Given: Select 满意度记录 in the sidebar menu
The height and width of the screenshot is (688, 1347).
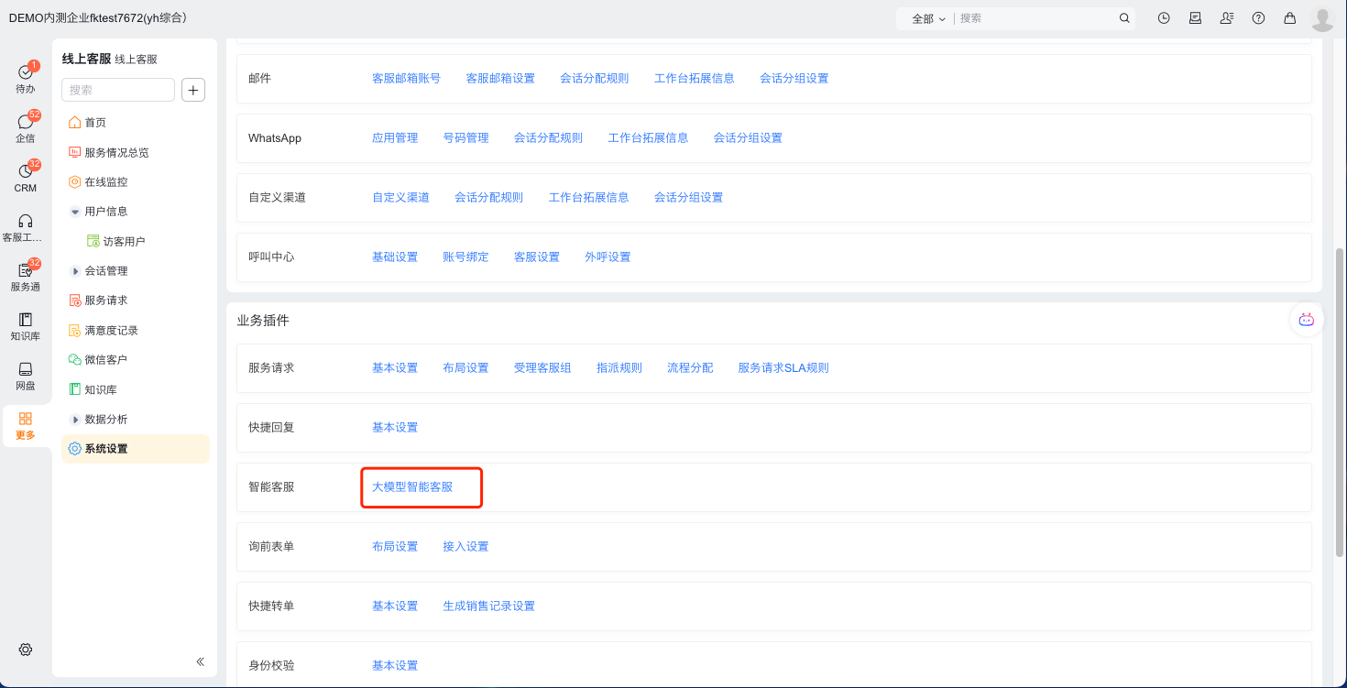Looking at the screenshot, I should click(111, 330).
